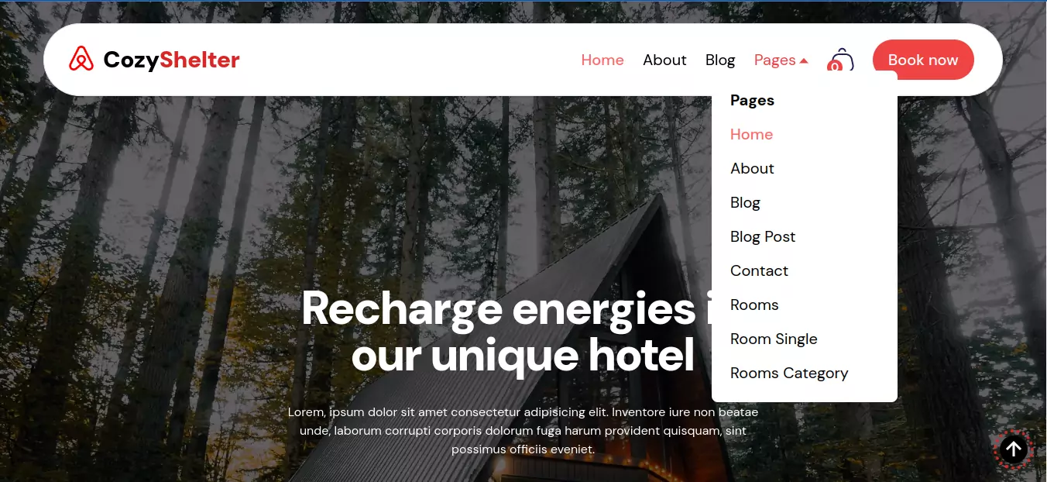Click the cart count badge
1047x482 pixels.
pos(834,67)
